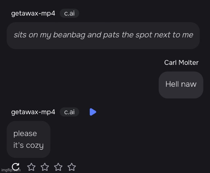Select the "please it's cozy" reply bubble

(x=28, y=139)
